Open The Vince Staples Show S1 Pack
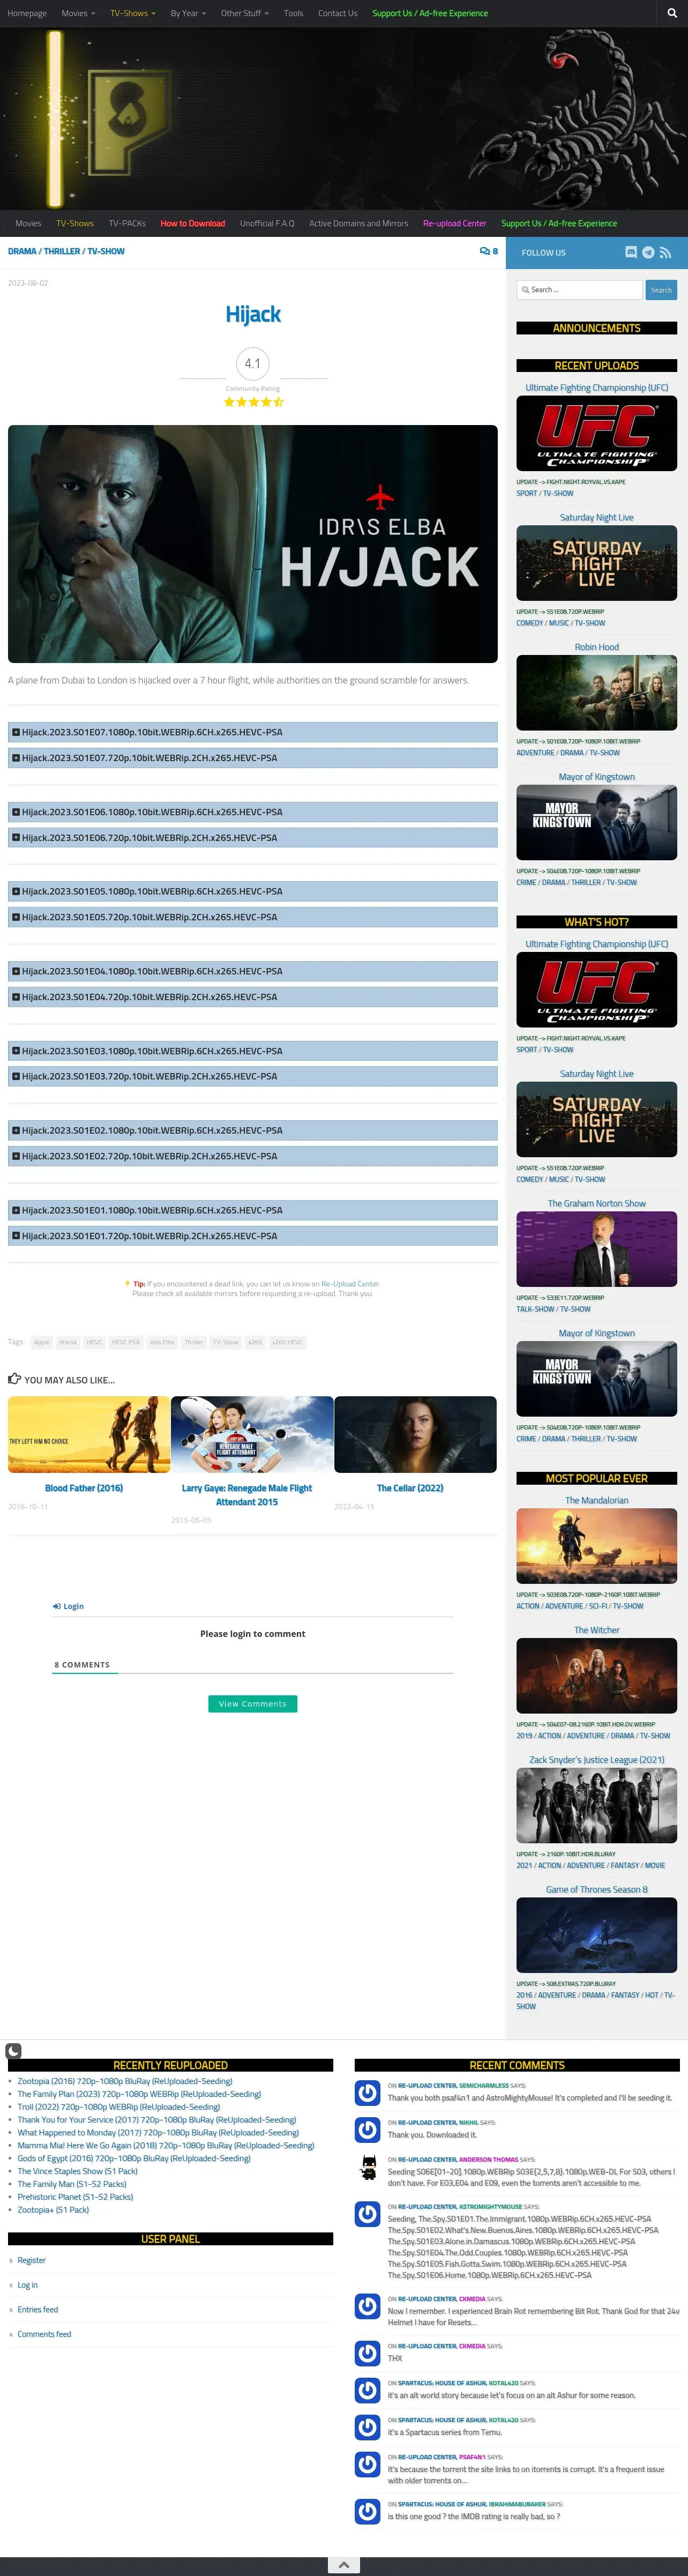 pos(77,2171)
